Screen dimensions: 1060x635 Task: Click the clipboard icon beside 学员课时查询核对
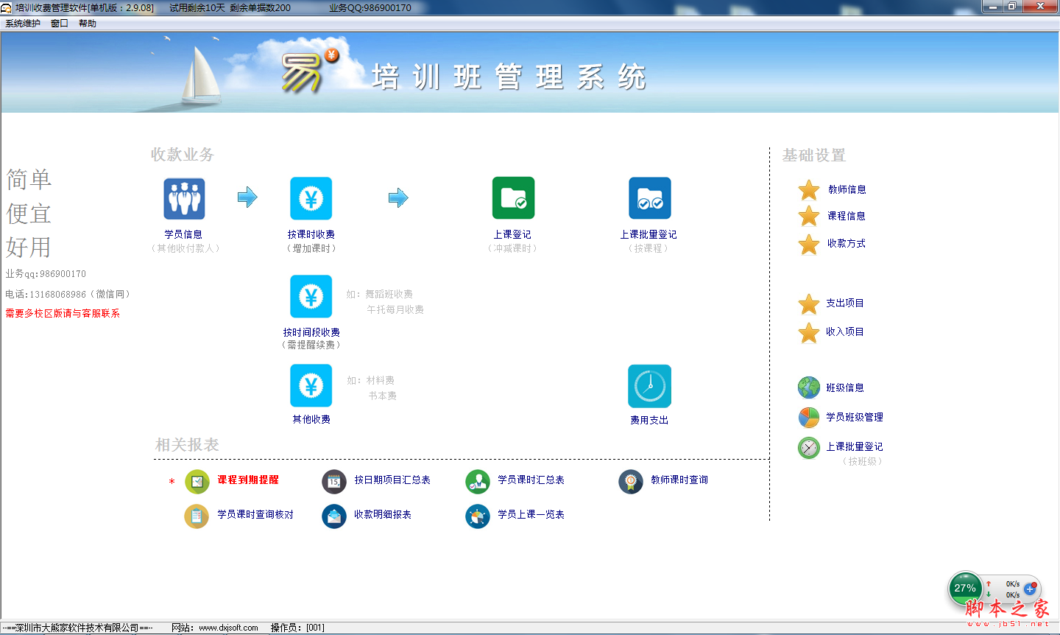coord(197,516)
